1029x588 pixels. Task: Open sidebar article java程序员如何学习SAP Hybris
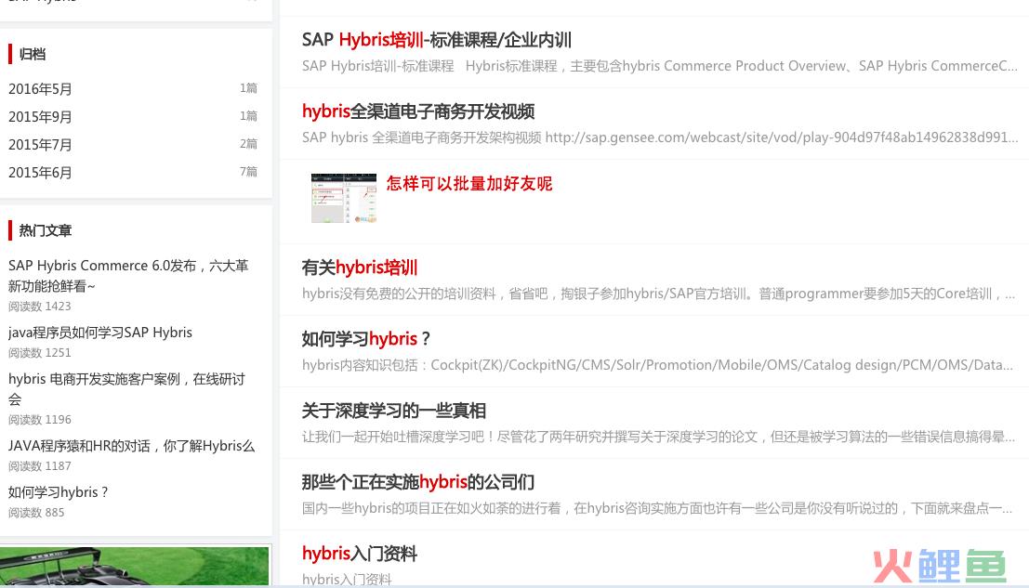pos(100,333)
